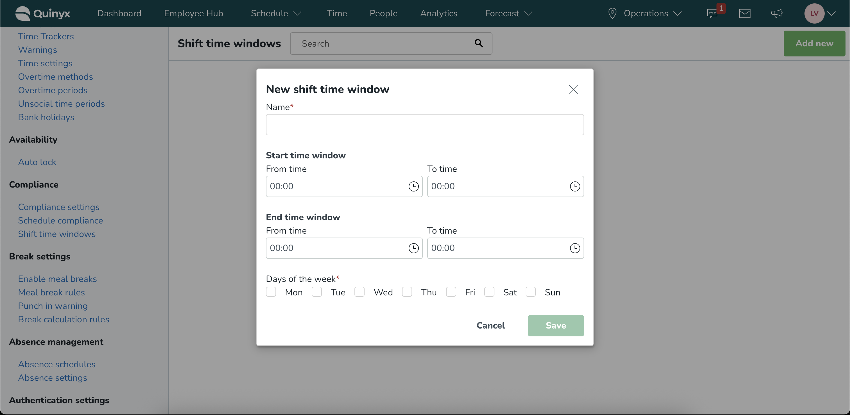Click the clock icon in Start From time

[413, 186]
